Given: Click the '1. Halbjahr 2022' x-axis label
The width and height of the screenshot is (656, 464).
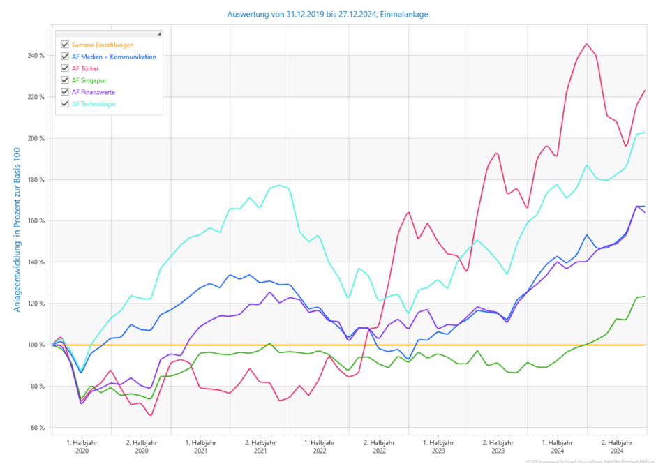Looking at the screenshot, I should [x=320, y=447].
